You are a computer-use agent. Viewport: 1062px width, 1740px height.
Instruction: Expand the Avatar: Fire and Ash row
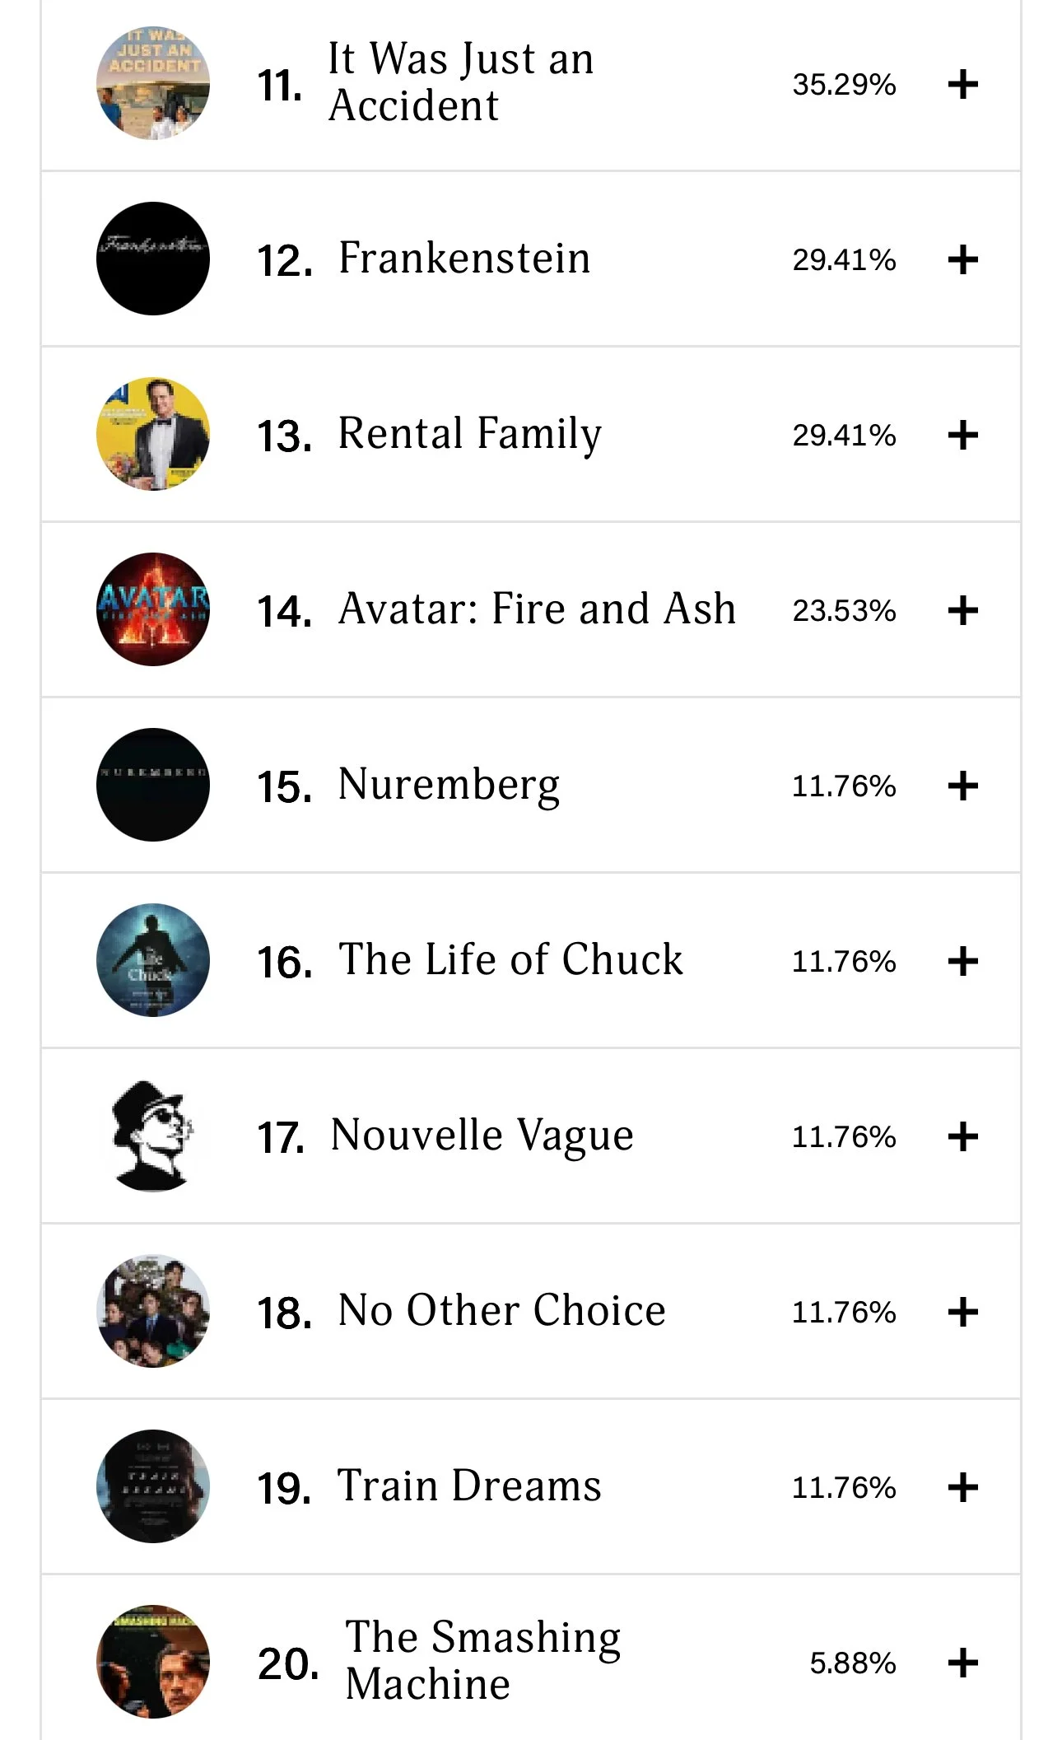pyautogui.click(x=962, y=610)
